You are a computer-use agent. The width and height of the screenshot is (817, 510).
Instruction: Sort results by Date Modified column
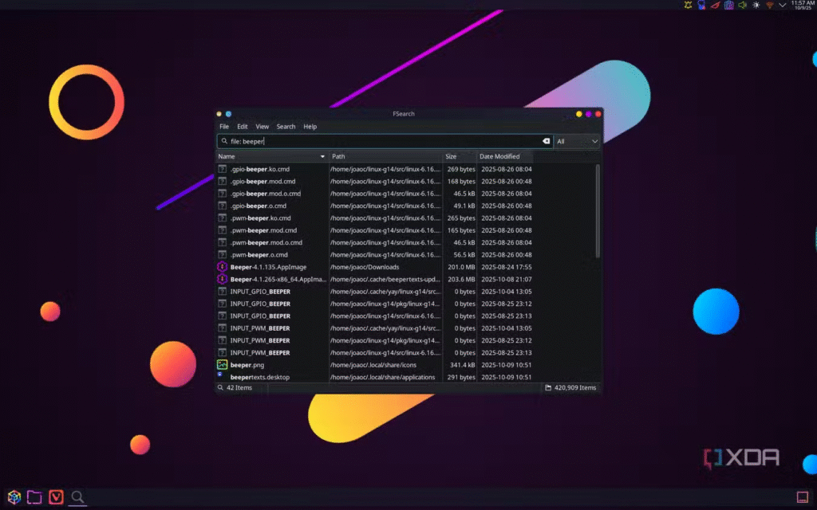point(499,157)
